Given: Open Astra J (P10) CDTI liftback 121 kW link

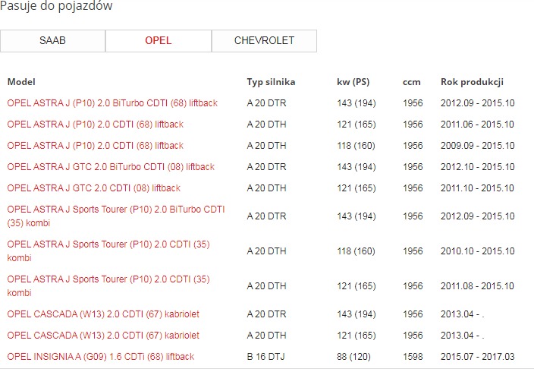Looking at the screenshot, I should point(96,125).
